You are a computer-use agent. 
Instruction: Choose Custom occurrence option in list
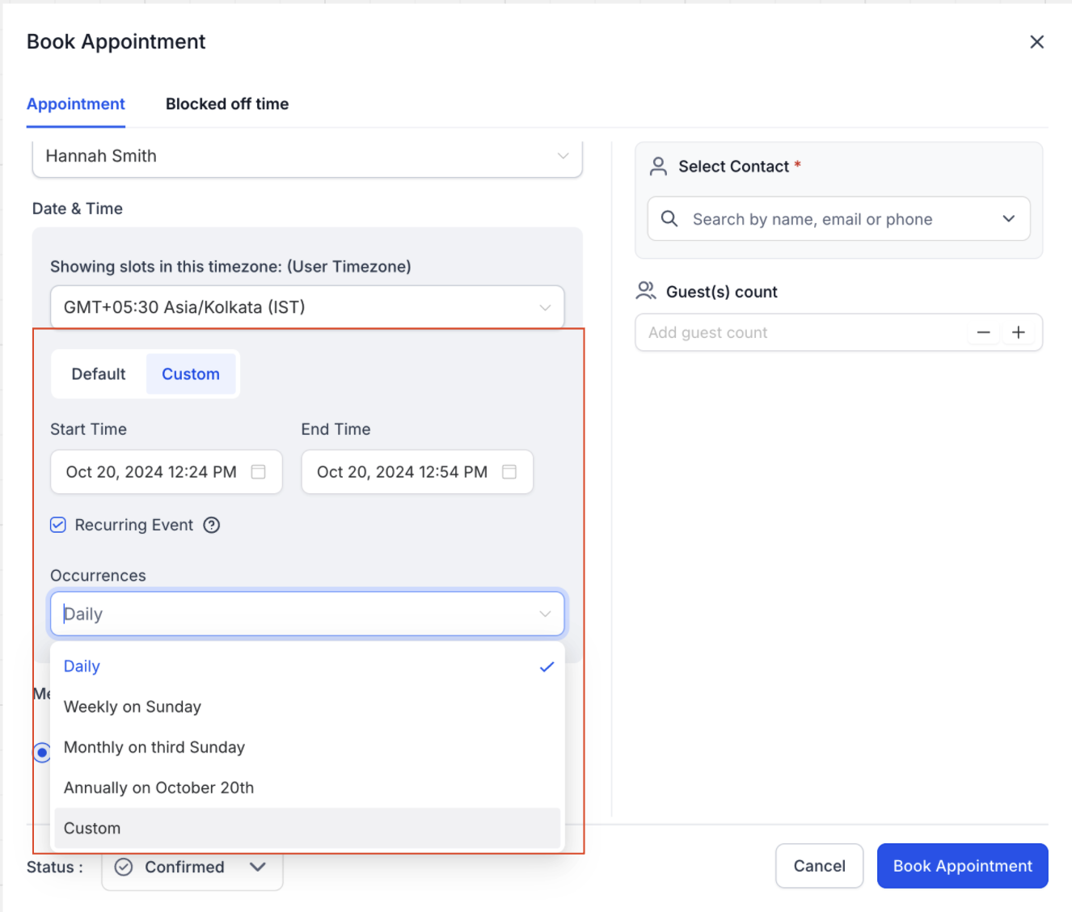click(307, 828)
